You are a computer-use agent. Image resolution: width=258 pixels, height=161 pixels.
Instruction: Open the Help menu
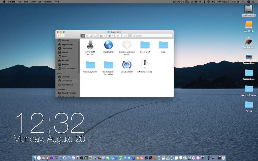(57, 2)
